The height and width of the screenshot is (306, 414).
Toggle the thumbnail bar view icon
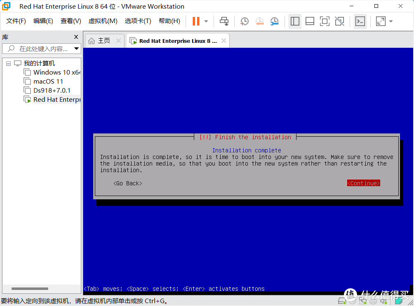[x=310, y=21]
